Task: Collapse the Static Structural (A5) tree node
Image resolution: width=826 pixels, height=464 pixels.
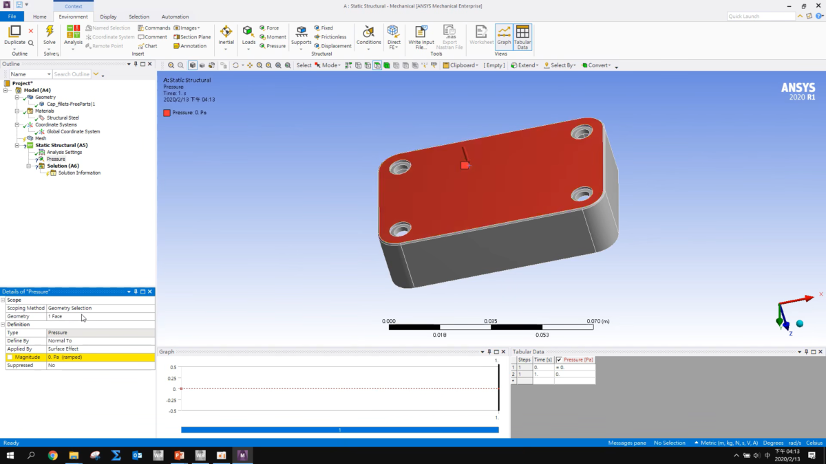Action: [18, 145]
